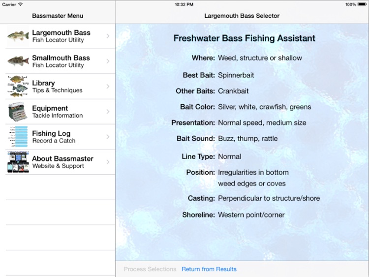
Task: Expand Smallmouth Bass row chevron
Action: [108, 61]
